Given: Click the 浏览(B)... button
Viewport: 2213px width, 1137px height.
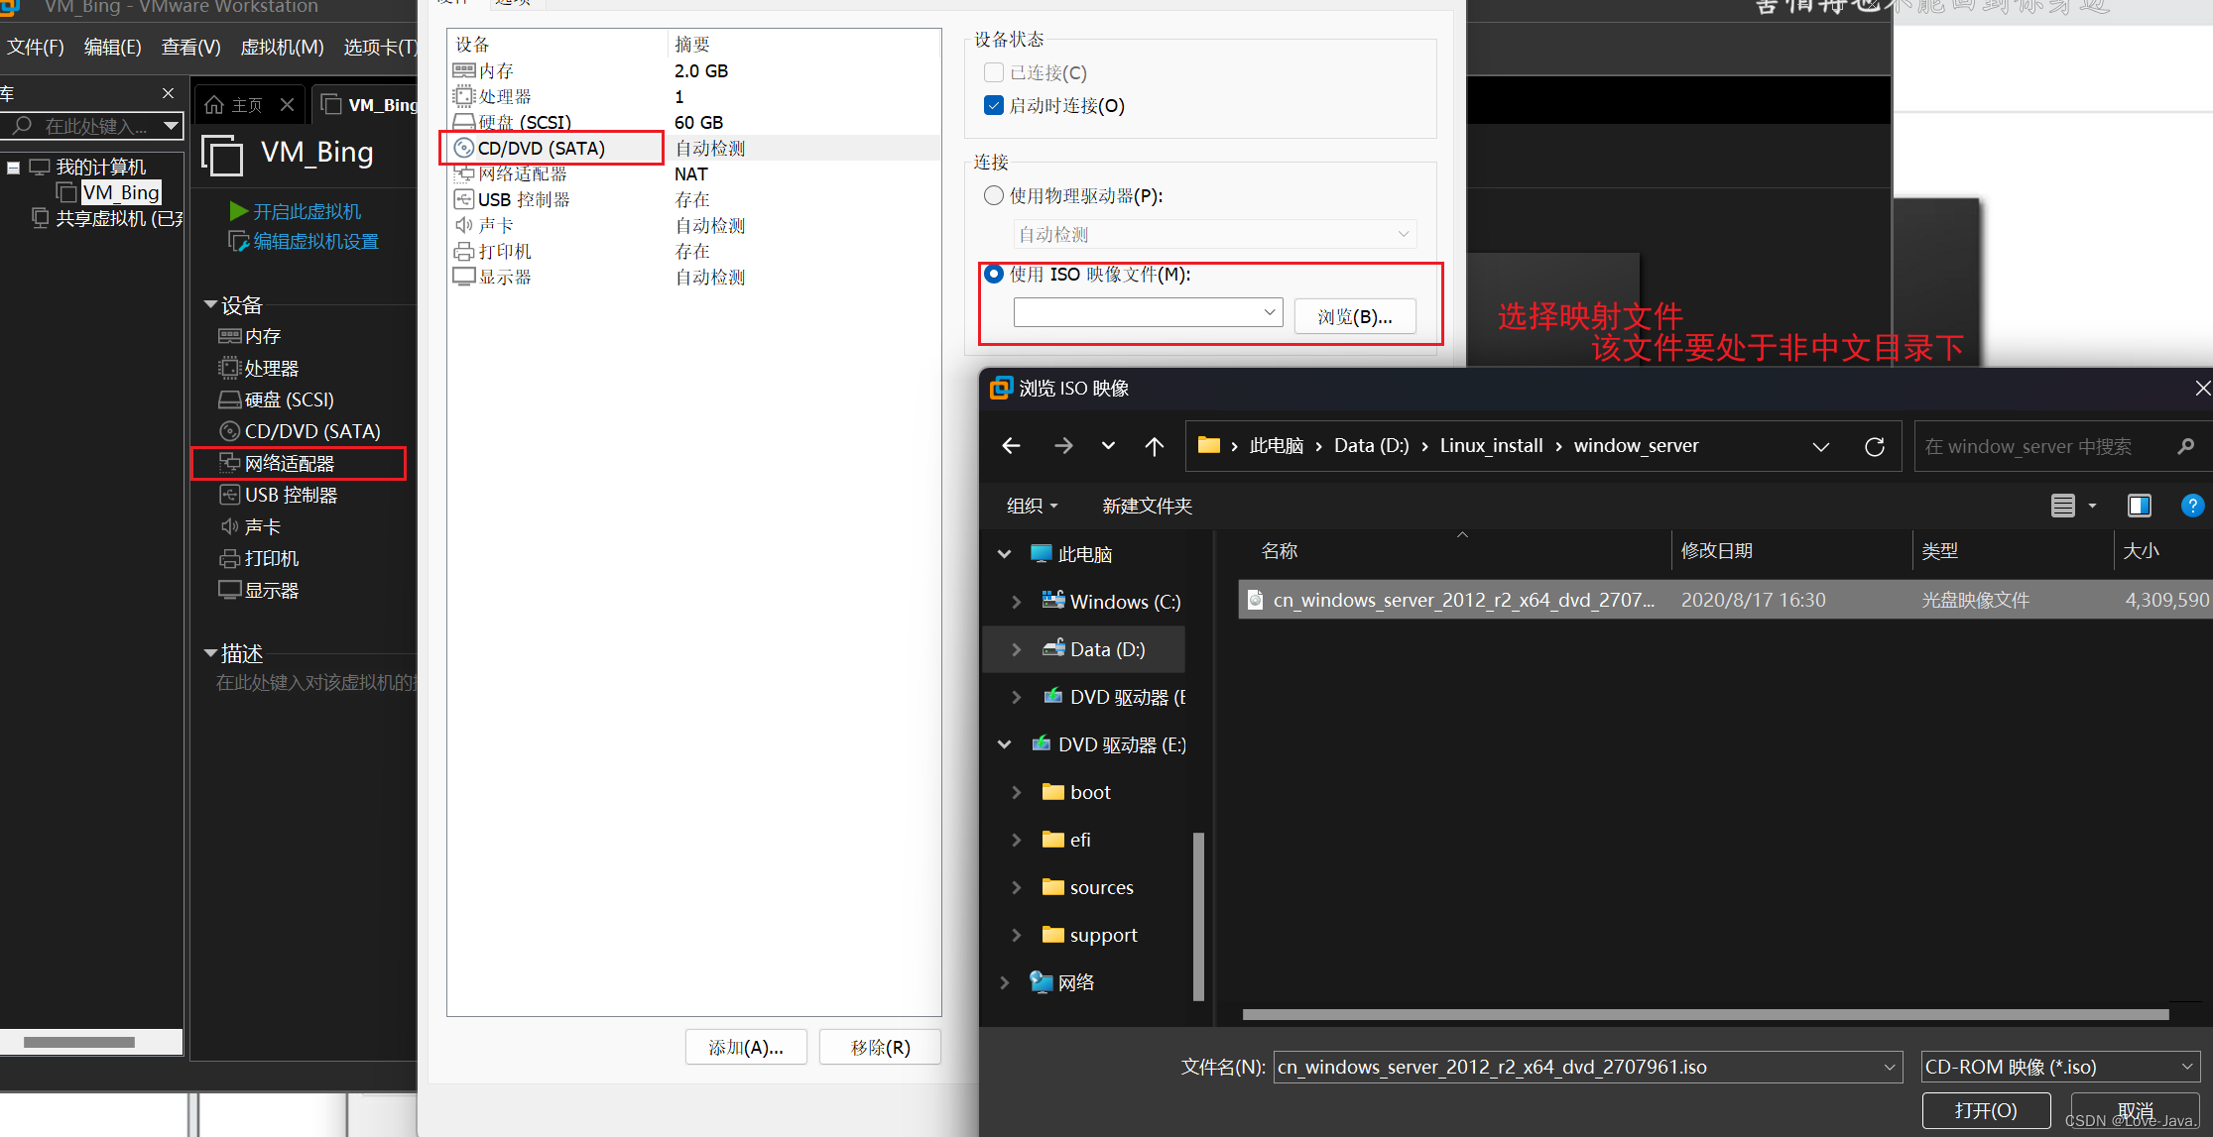Looking at the screenshot, I should coord(1354,317).
